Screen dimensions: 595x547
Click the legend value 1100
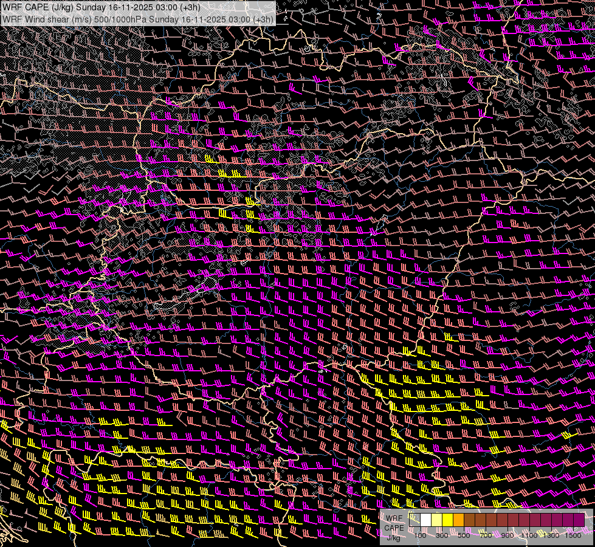click(x=529, y=535)
